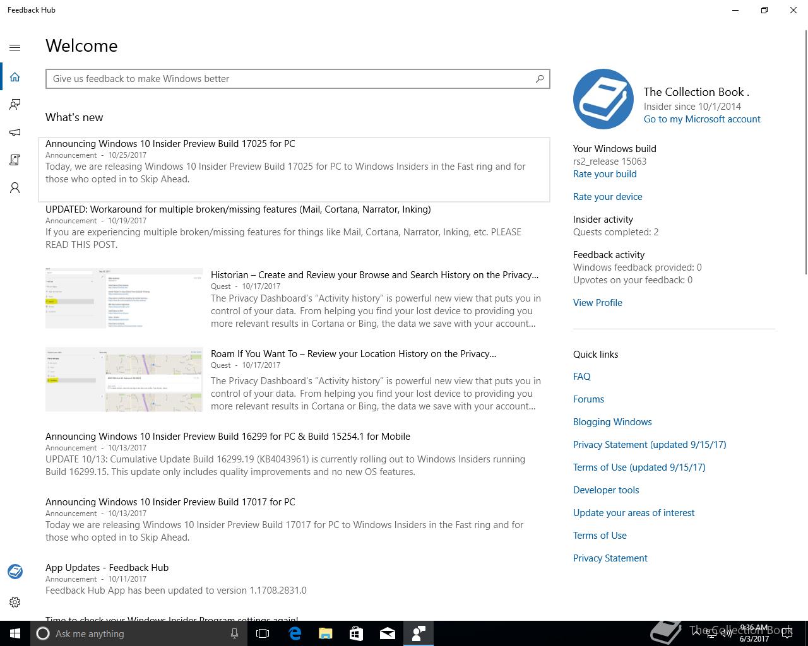Screen dimensions: 808x646
Task: Open the Feedback icon in sidebar
Action: (15, 105)
